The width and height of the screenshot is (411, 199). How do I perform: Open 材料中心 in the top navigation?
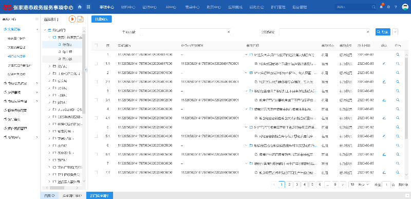pos(128,7)
